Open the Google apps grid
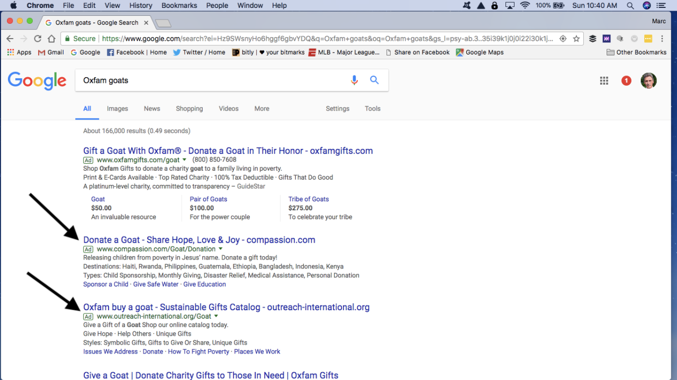 (x=604, y=81)
